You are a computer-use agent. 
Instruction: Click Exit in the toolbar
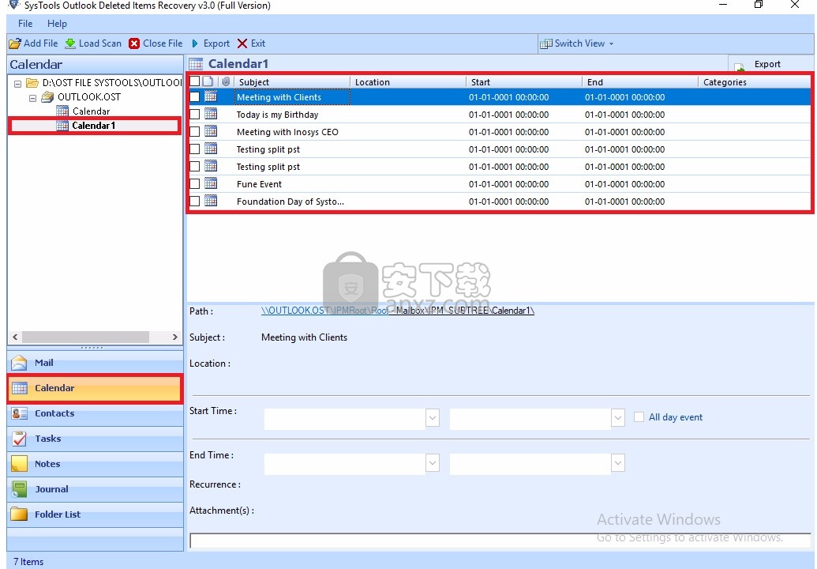click(x=251, y=43)
